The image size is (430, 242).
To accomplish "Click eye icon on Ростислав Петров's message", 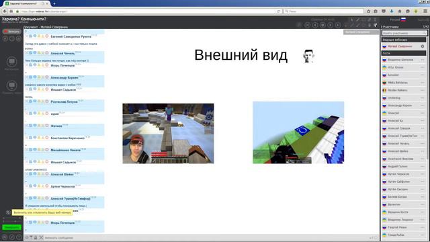I will (x=35, y=102).
